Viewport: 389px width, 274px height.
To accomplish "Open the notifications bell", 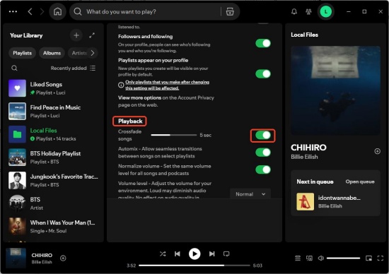I will click(x=294, y=11).
